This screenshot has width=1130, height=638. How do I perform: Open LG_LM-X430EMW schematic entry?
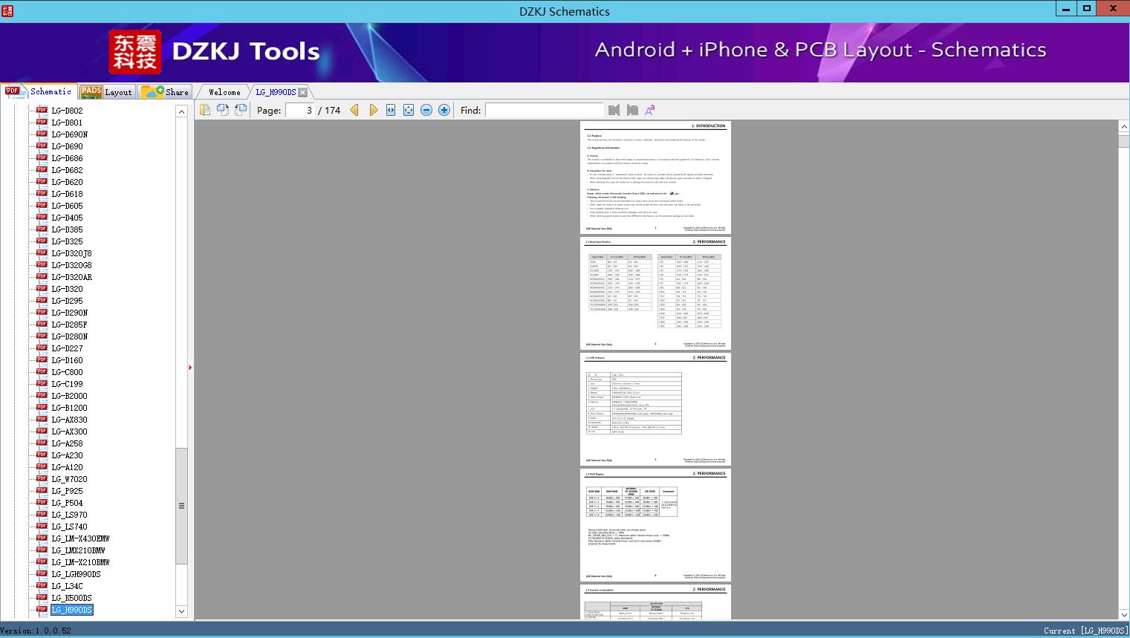[x=80, y=538]
